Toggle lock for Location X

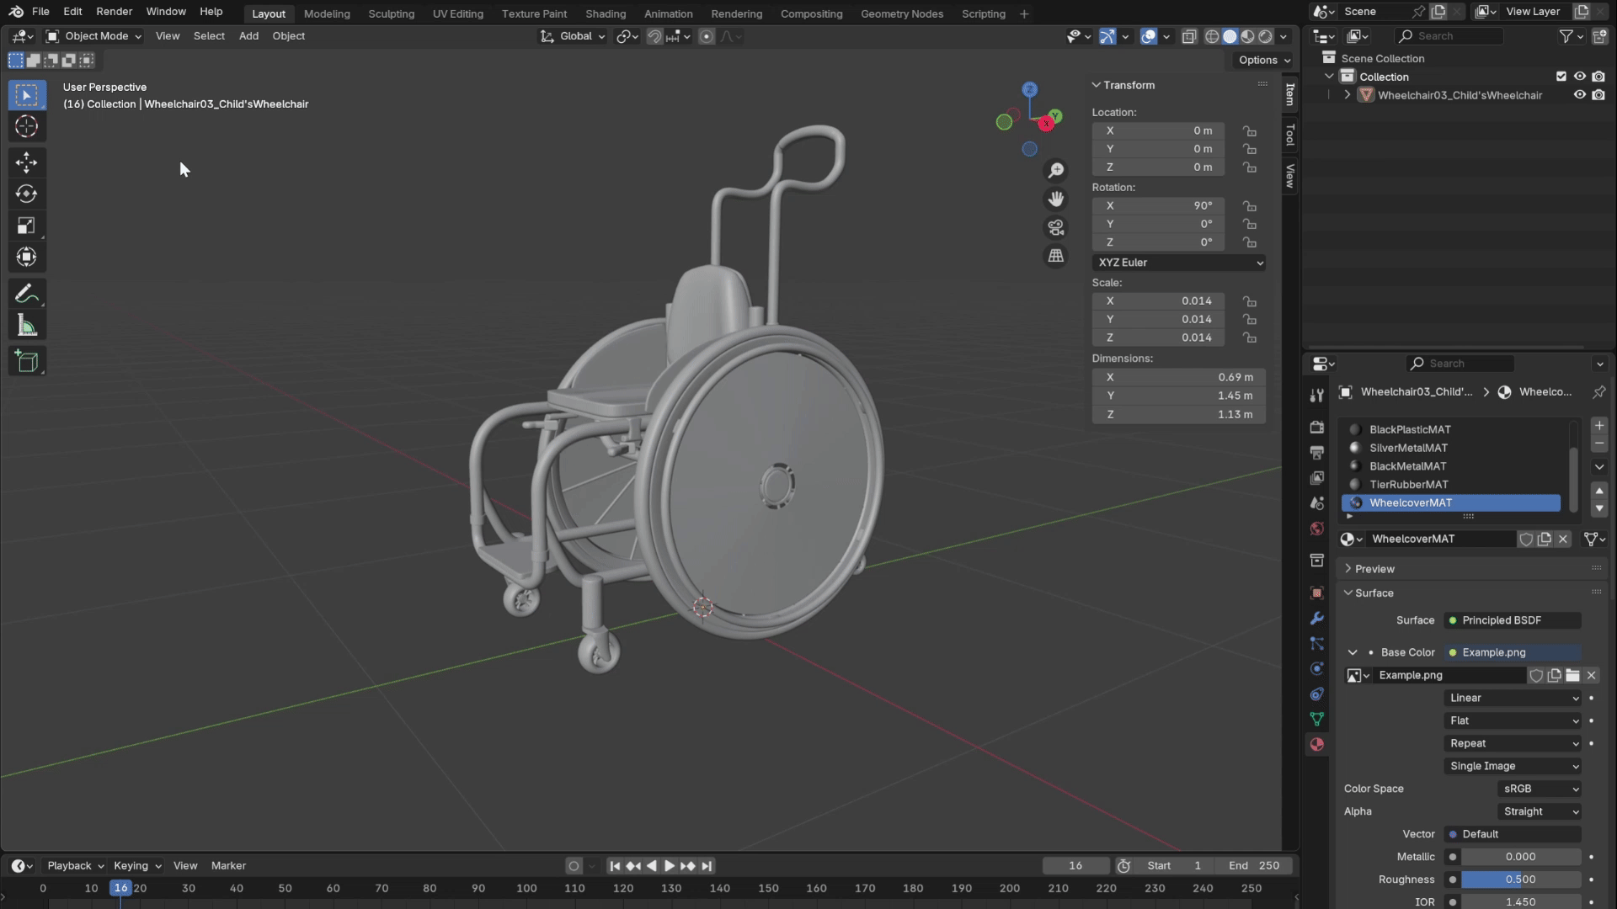coord(1250,131)
